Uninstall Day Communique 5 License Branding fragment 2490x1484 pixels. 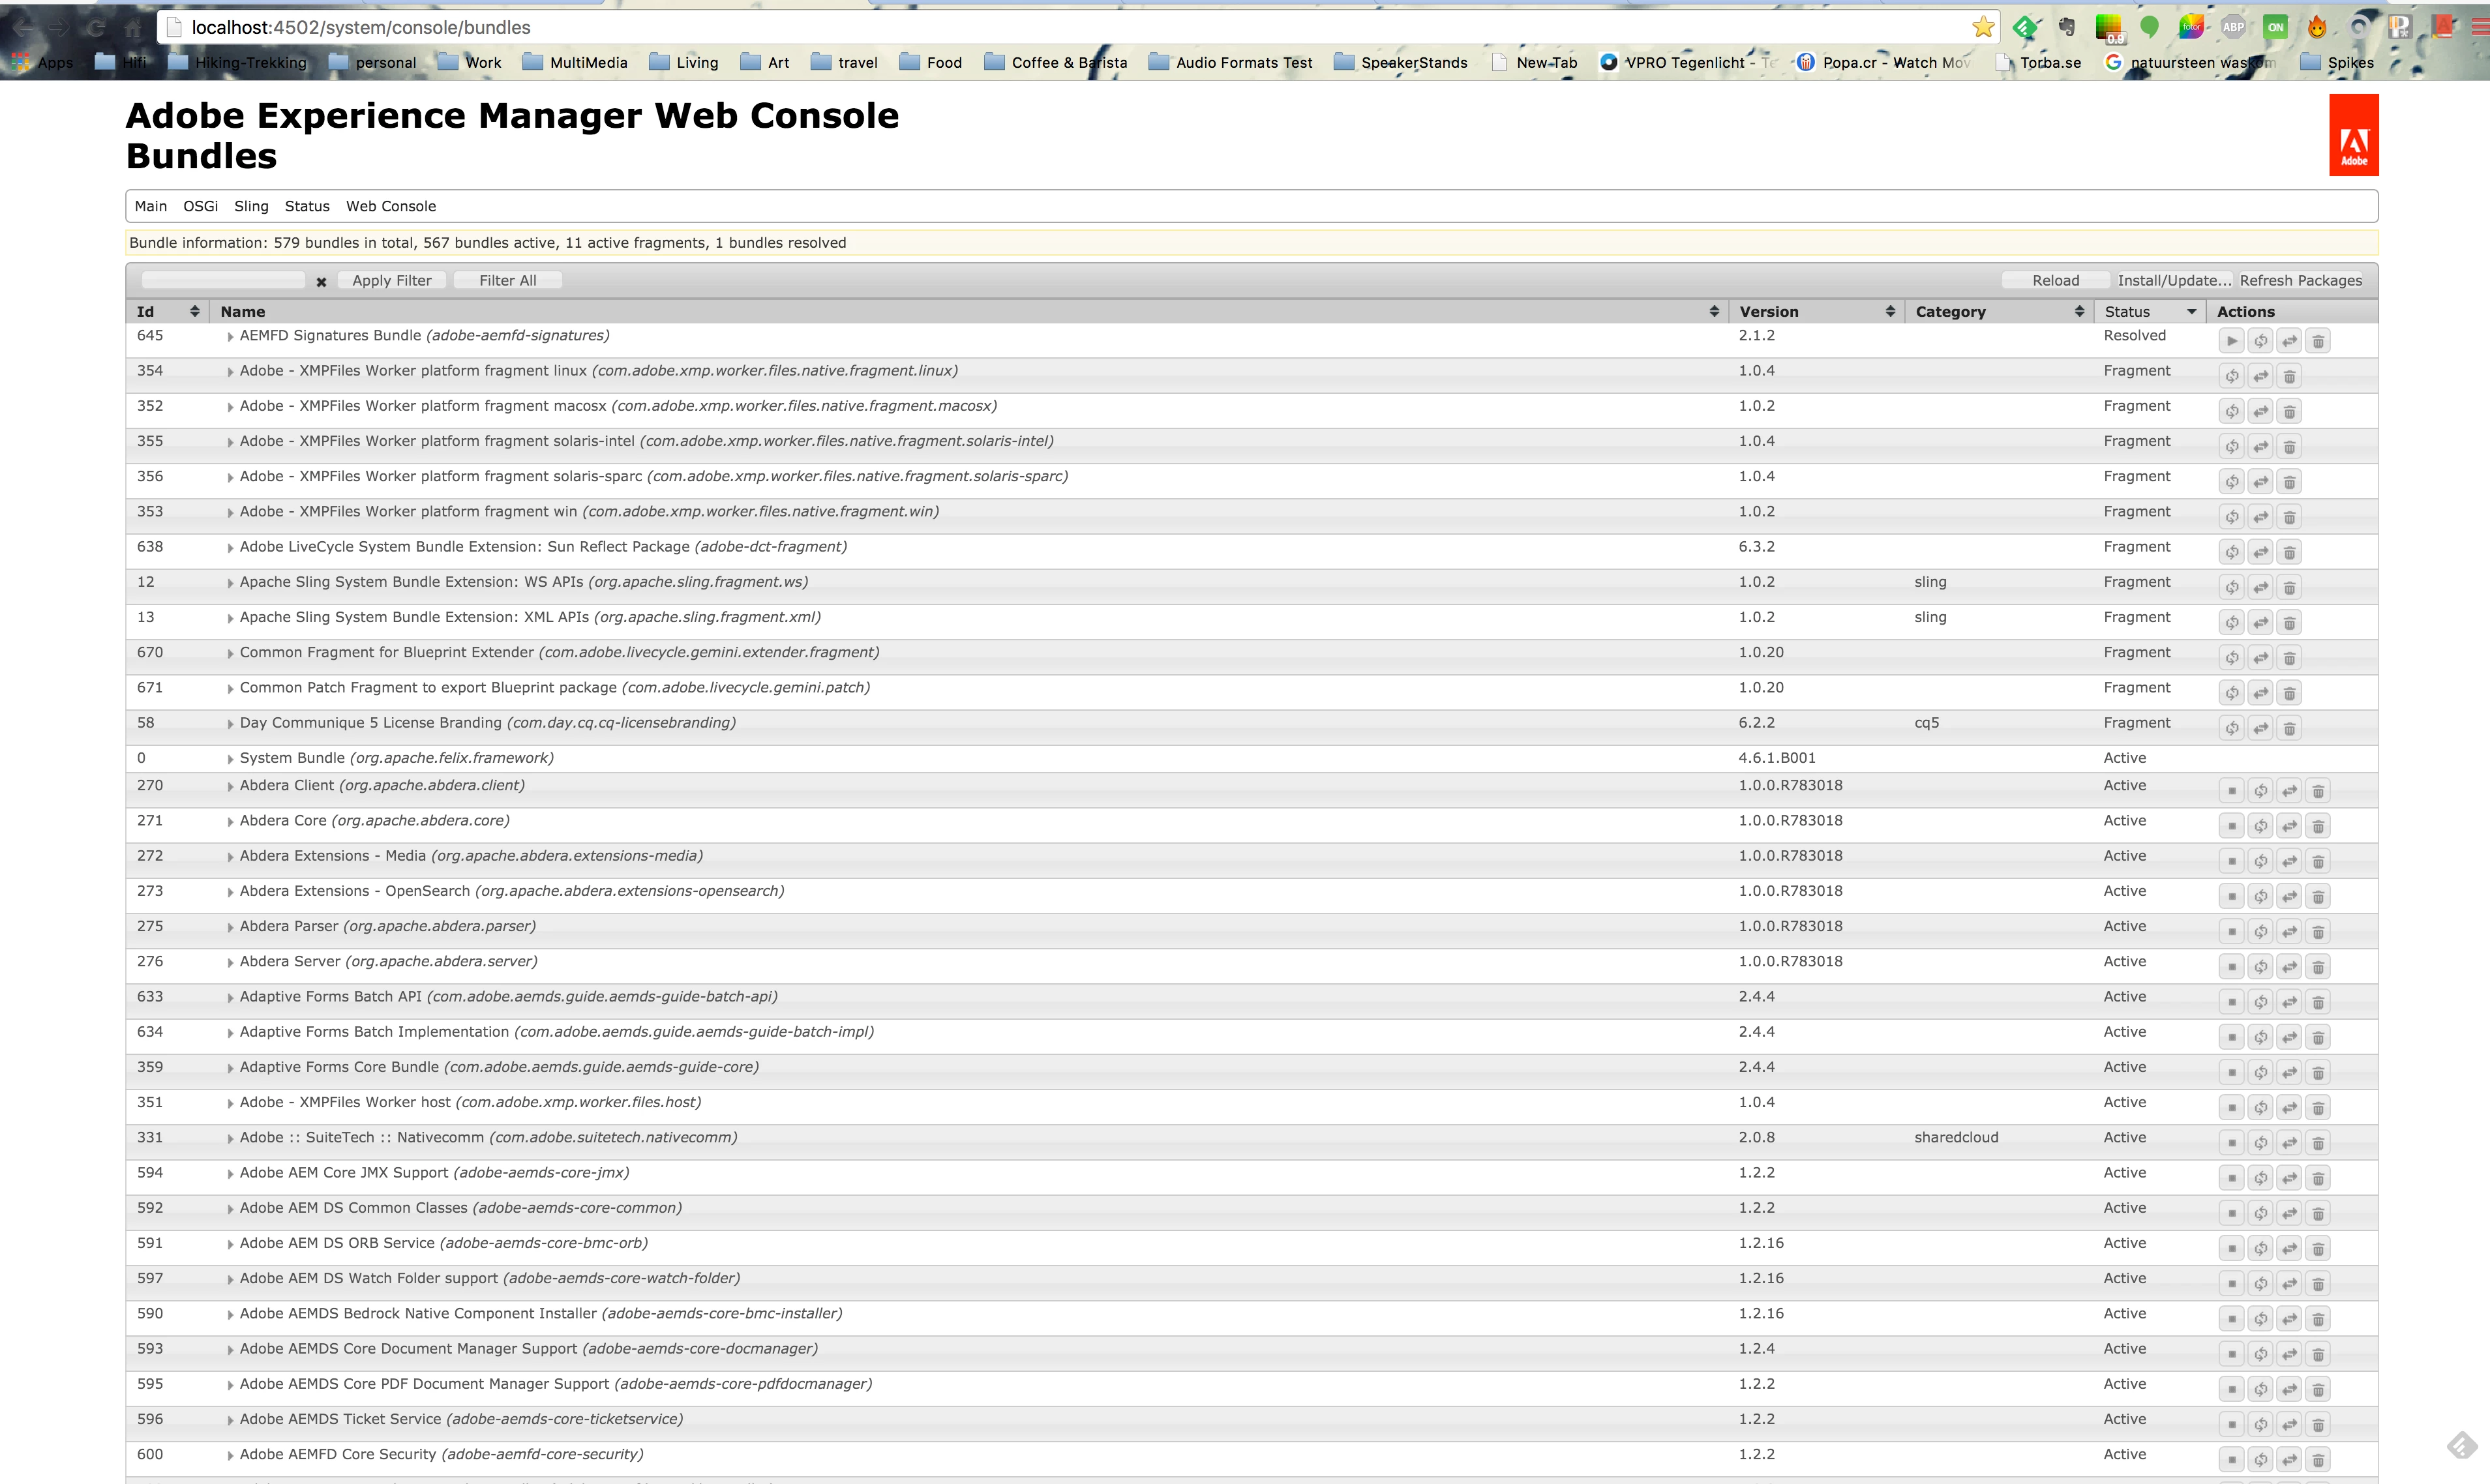(2289, 728)
